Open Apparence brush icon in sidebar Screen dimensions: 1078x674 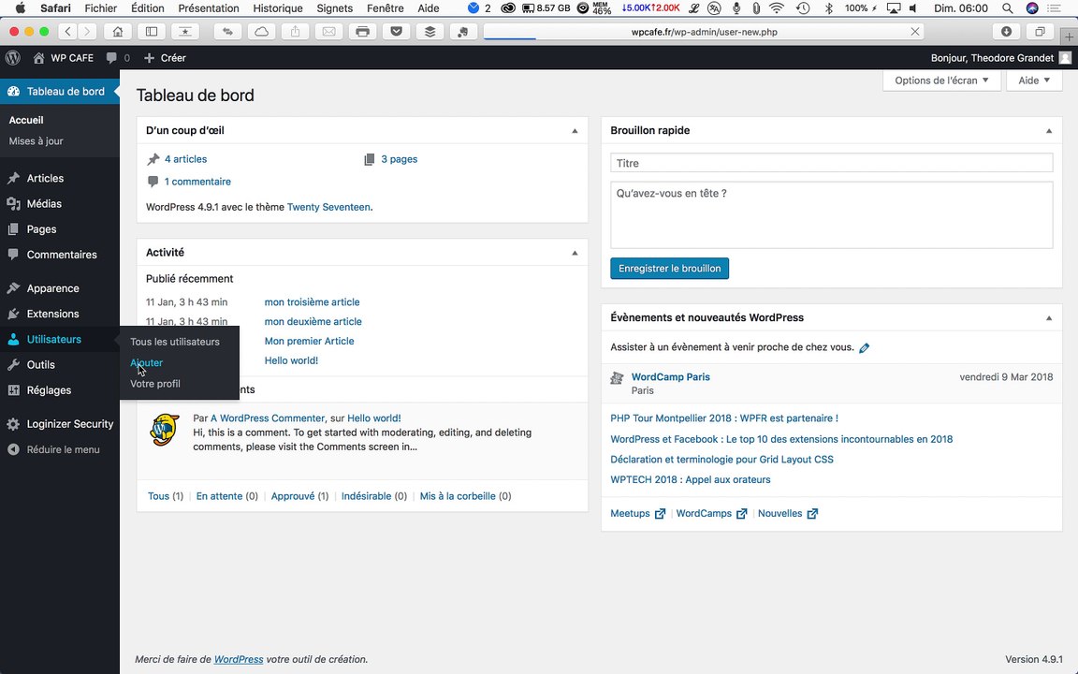(x=13, y=288)
